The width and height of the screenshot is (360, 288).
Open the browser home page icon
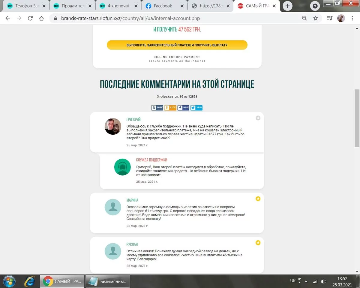click(x=41, y=18)
